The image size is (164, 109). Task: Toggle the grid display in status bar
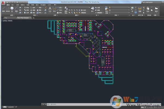click(145, 107)
